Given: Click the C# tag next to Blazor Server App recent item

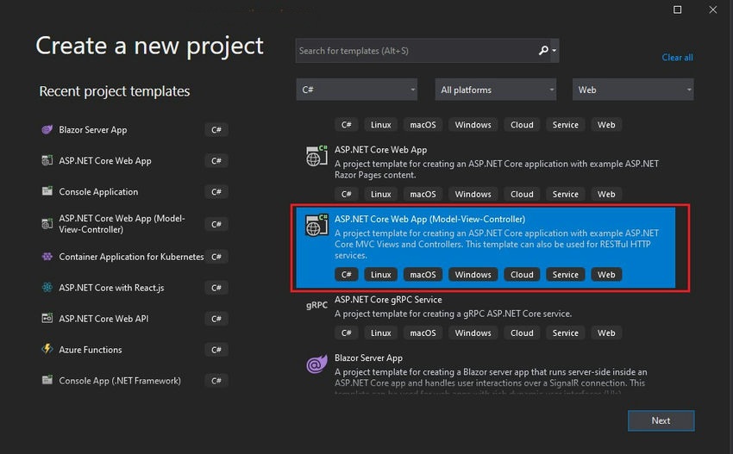Looking at the screenshot, I should pyautogui.click(x=216, y=130).
